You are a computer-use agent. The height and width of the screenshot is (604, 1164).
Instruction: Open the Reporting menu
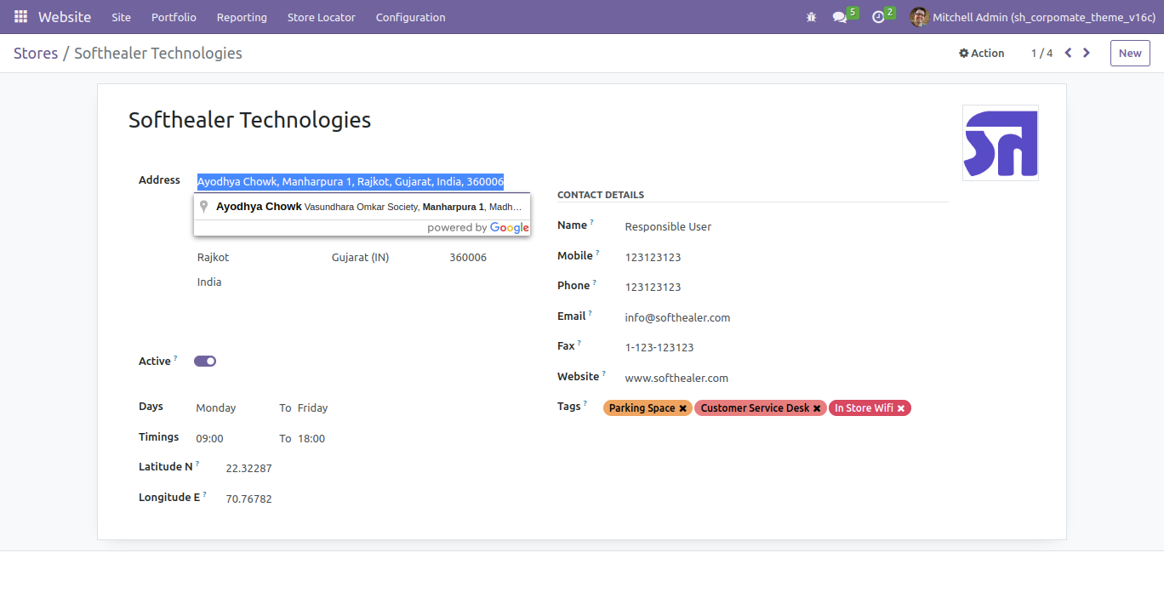click(242, 17)
